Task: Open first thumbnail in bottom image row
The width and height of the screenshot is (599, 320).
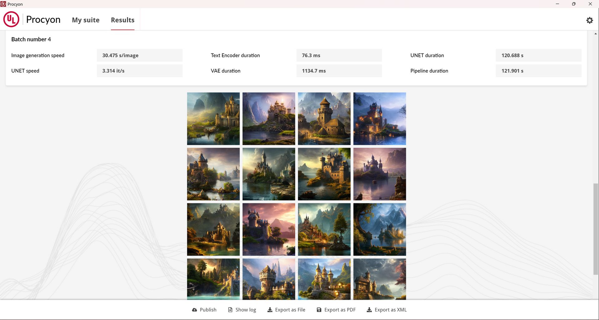Action: pos(213,279)
